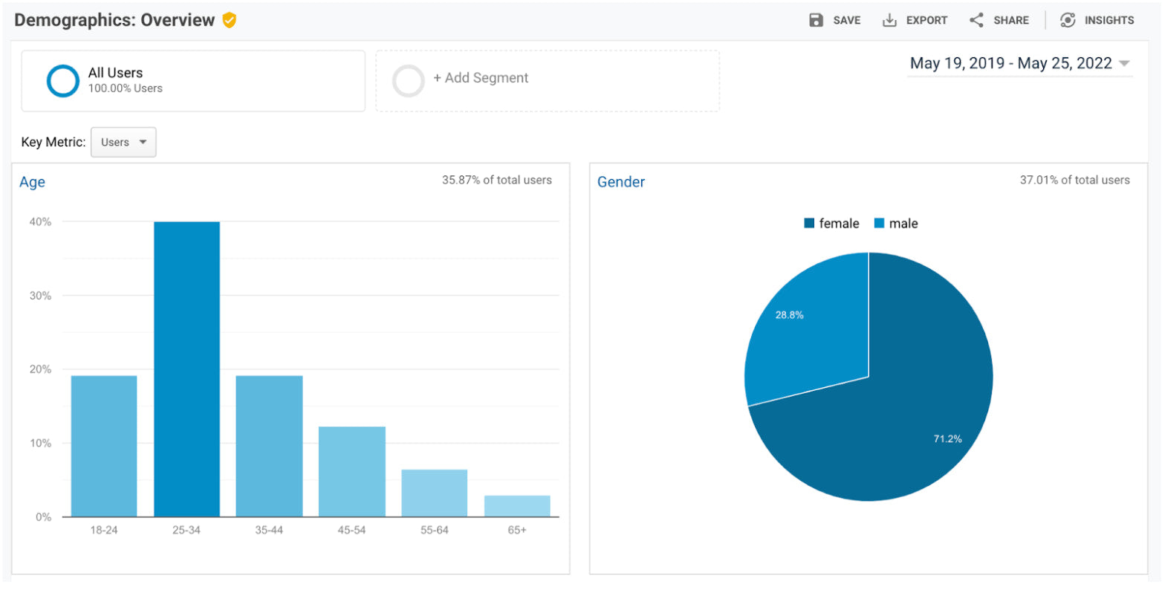Open the Key Metric Users dropdown
This screenshot has width=1162, height=590.
[x=123, y=142]
